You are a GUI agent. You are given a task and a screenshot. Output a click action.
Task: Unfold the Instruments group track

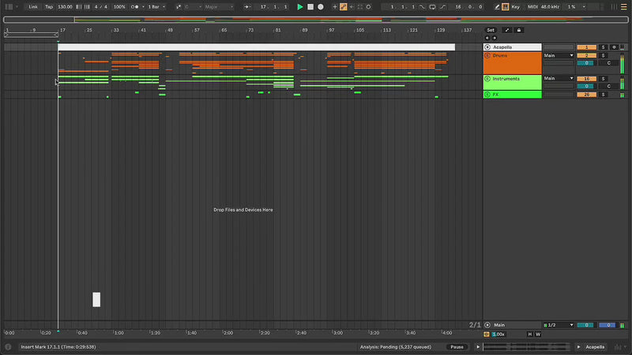click(487, 79)
